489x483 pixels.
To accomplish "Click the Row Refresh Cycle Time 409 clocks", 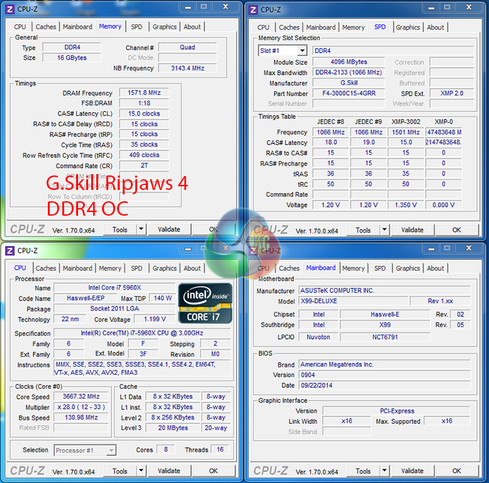I will click(144, 155).
